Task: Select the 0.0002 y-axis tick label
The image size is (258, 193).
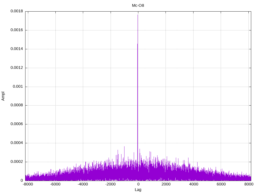Action: [x=17, y=162]
